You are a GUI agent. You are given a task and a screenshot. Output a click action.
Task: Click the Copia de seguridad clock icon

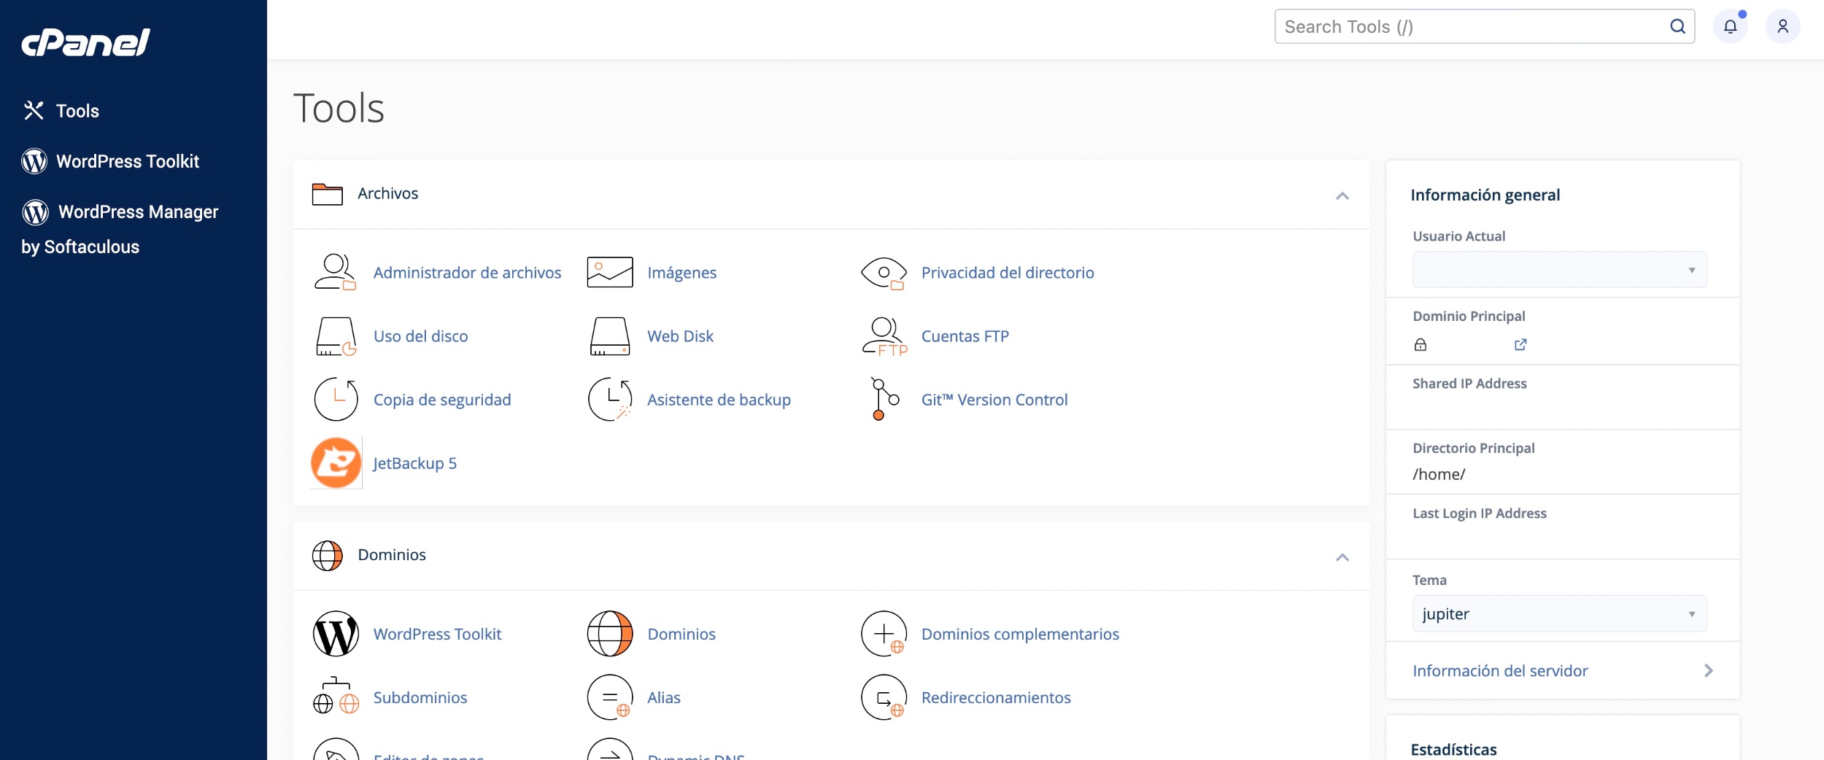point(336,400)
